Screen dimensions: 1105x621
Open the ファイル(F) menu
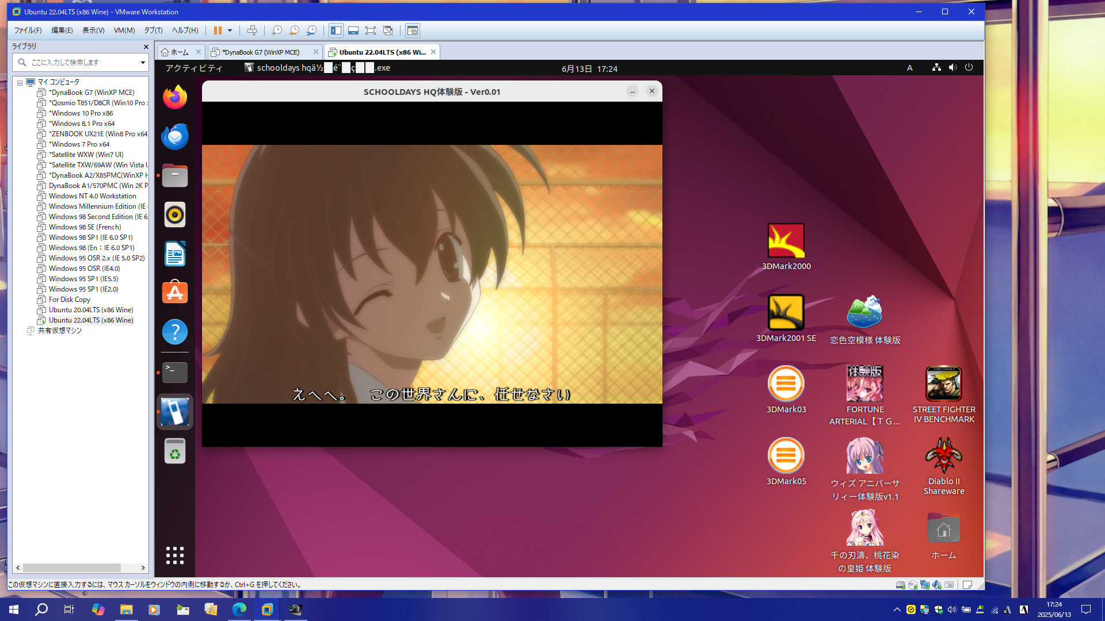(x=28, y=30)
